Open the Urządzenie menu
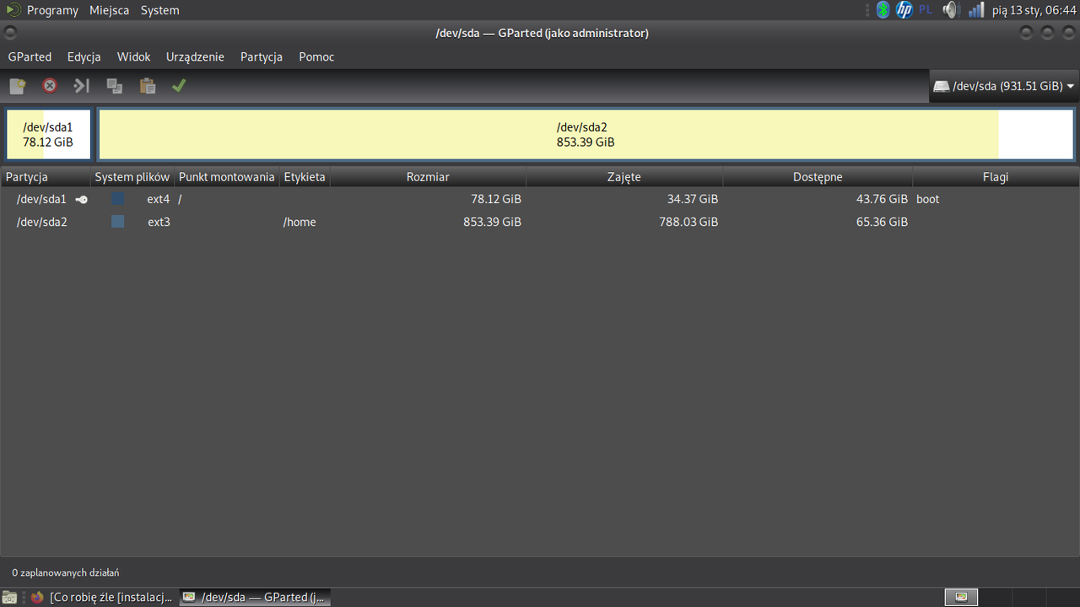This screenshot has width=1080, height=607. click(195, 57)
